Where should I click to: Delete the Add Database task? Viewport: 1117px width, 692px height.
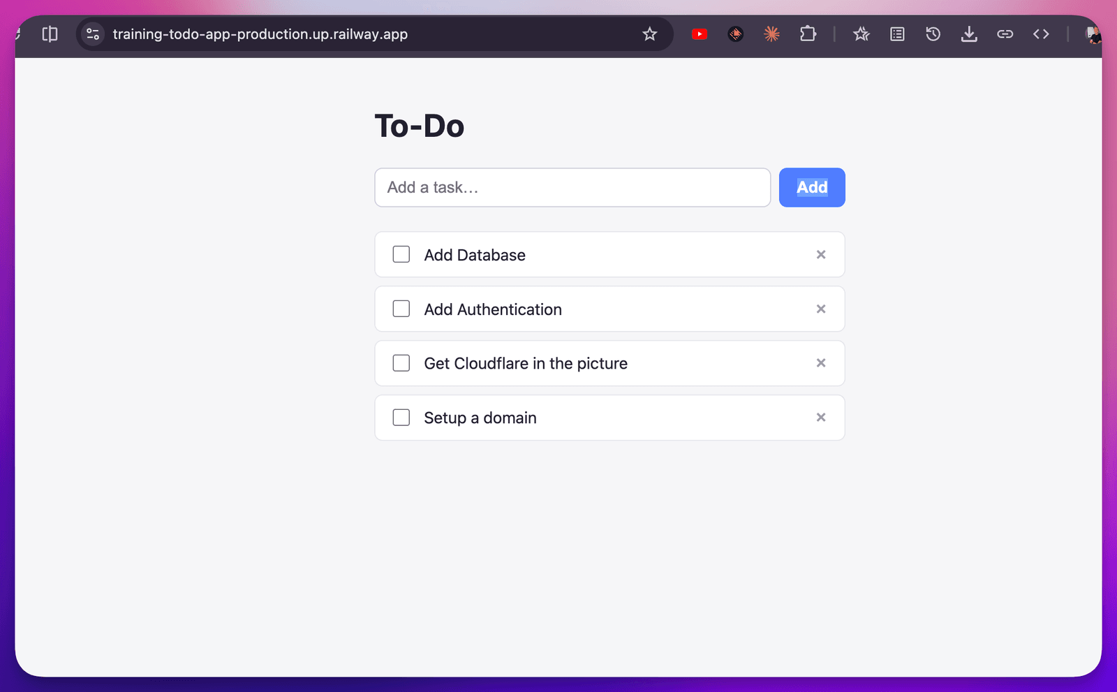coord(821,255)
